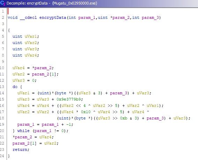Click the do keyword on line 13
The image size is (198, 160).
[x=15, y=87]
